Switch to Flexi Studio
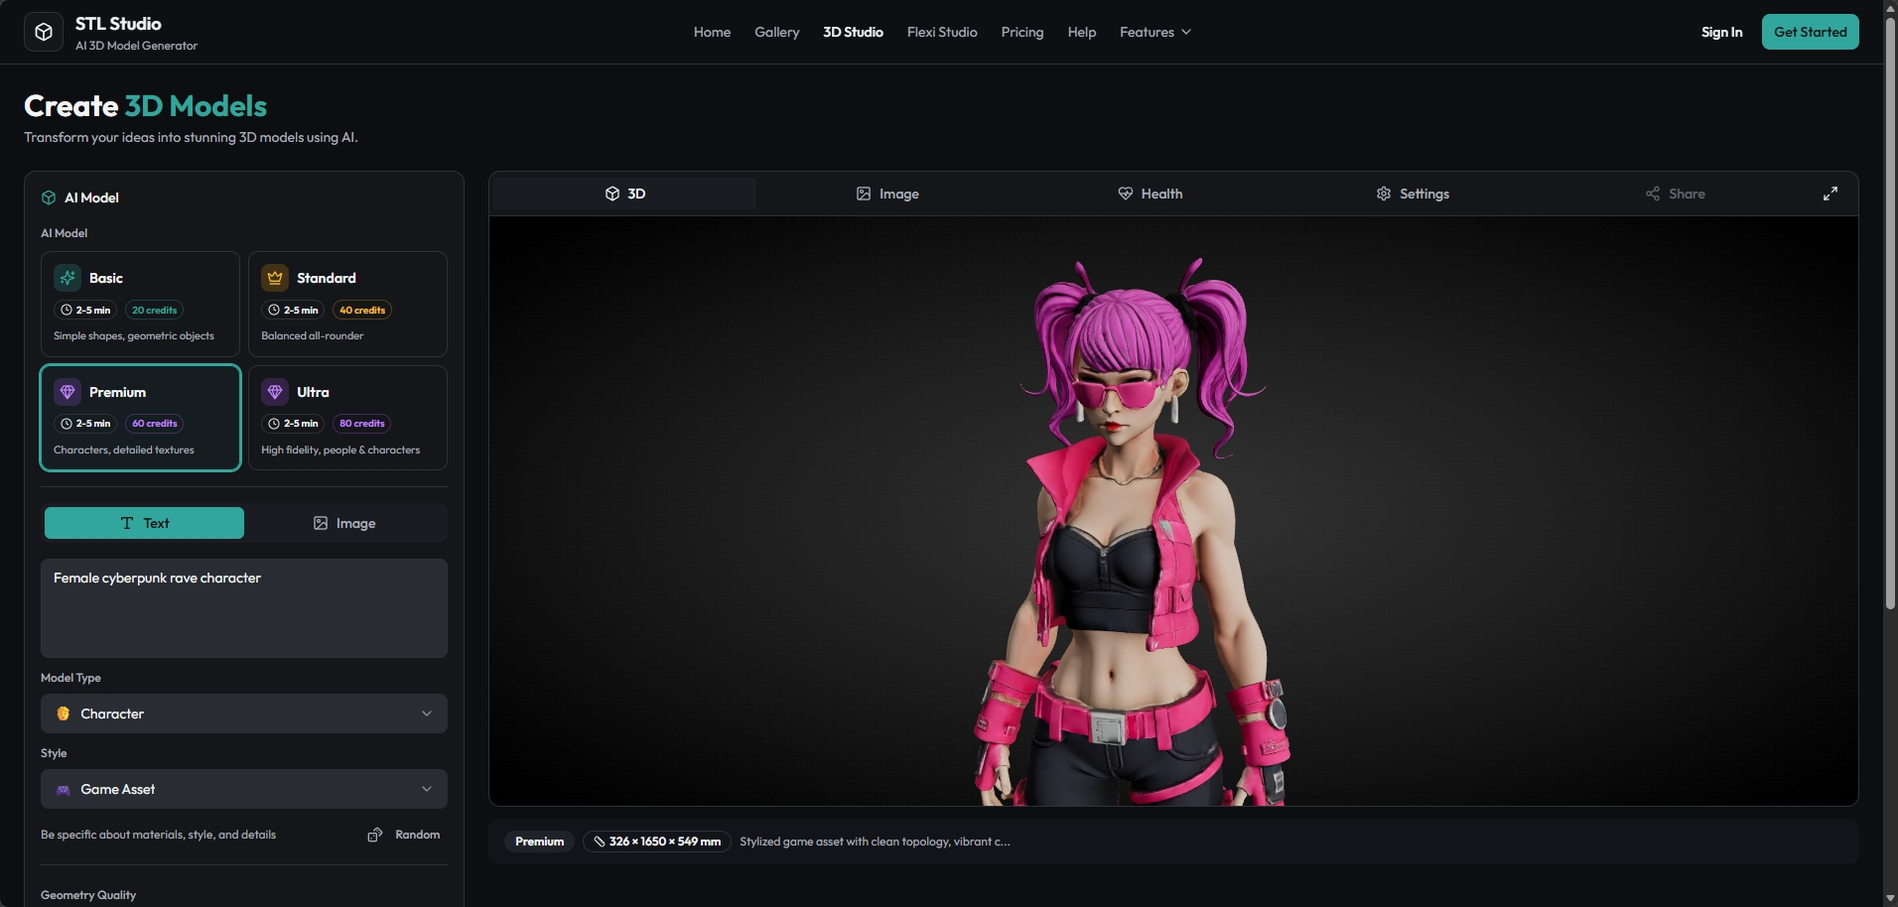The width and height of the screenshot is (1898, 907). click(x=941, y=31)
